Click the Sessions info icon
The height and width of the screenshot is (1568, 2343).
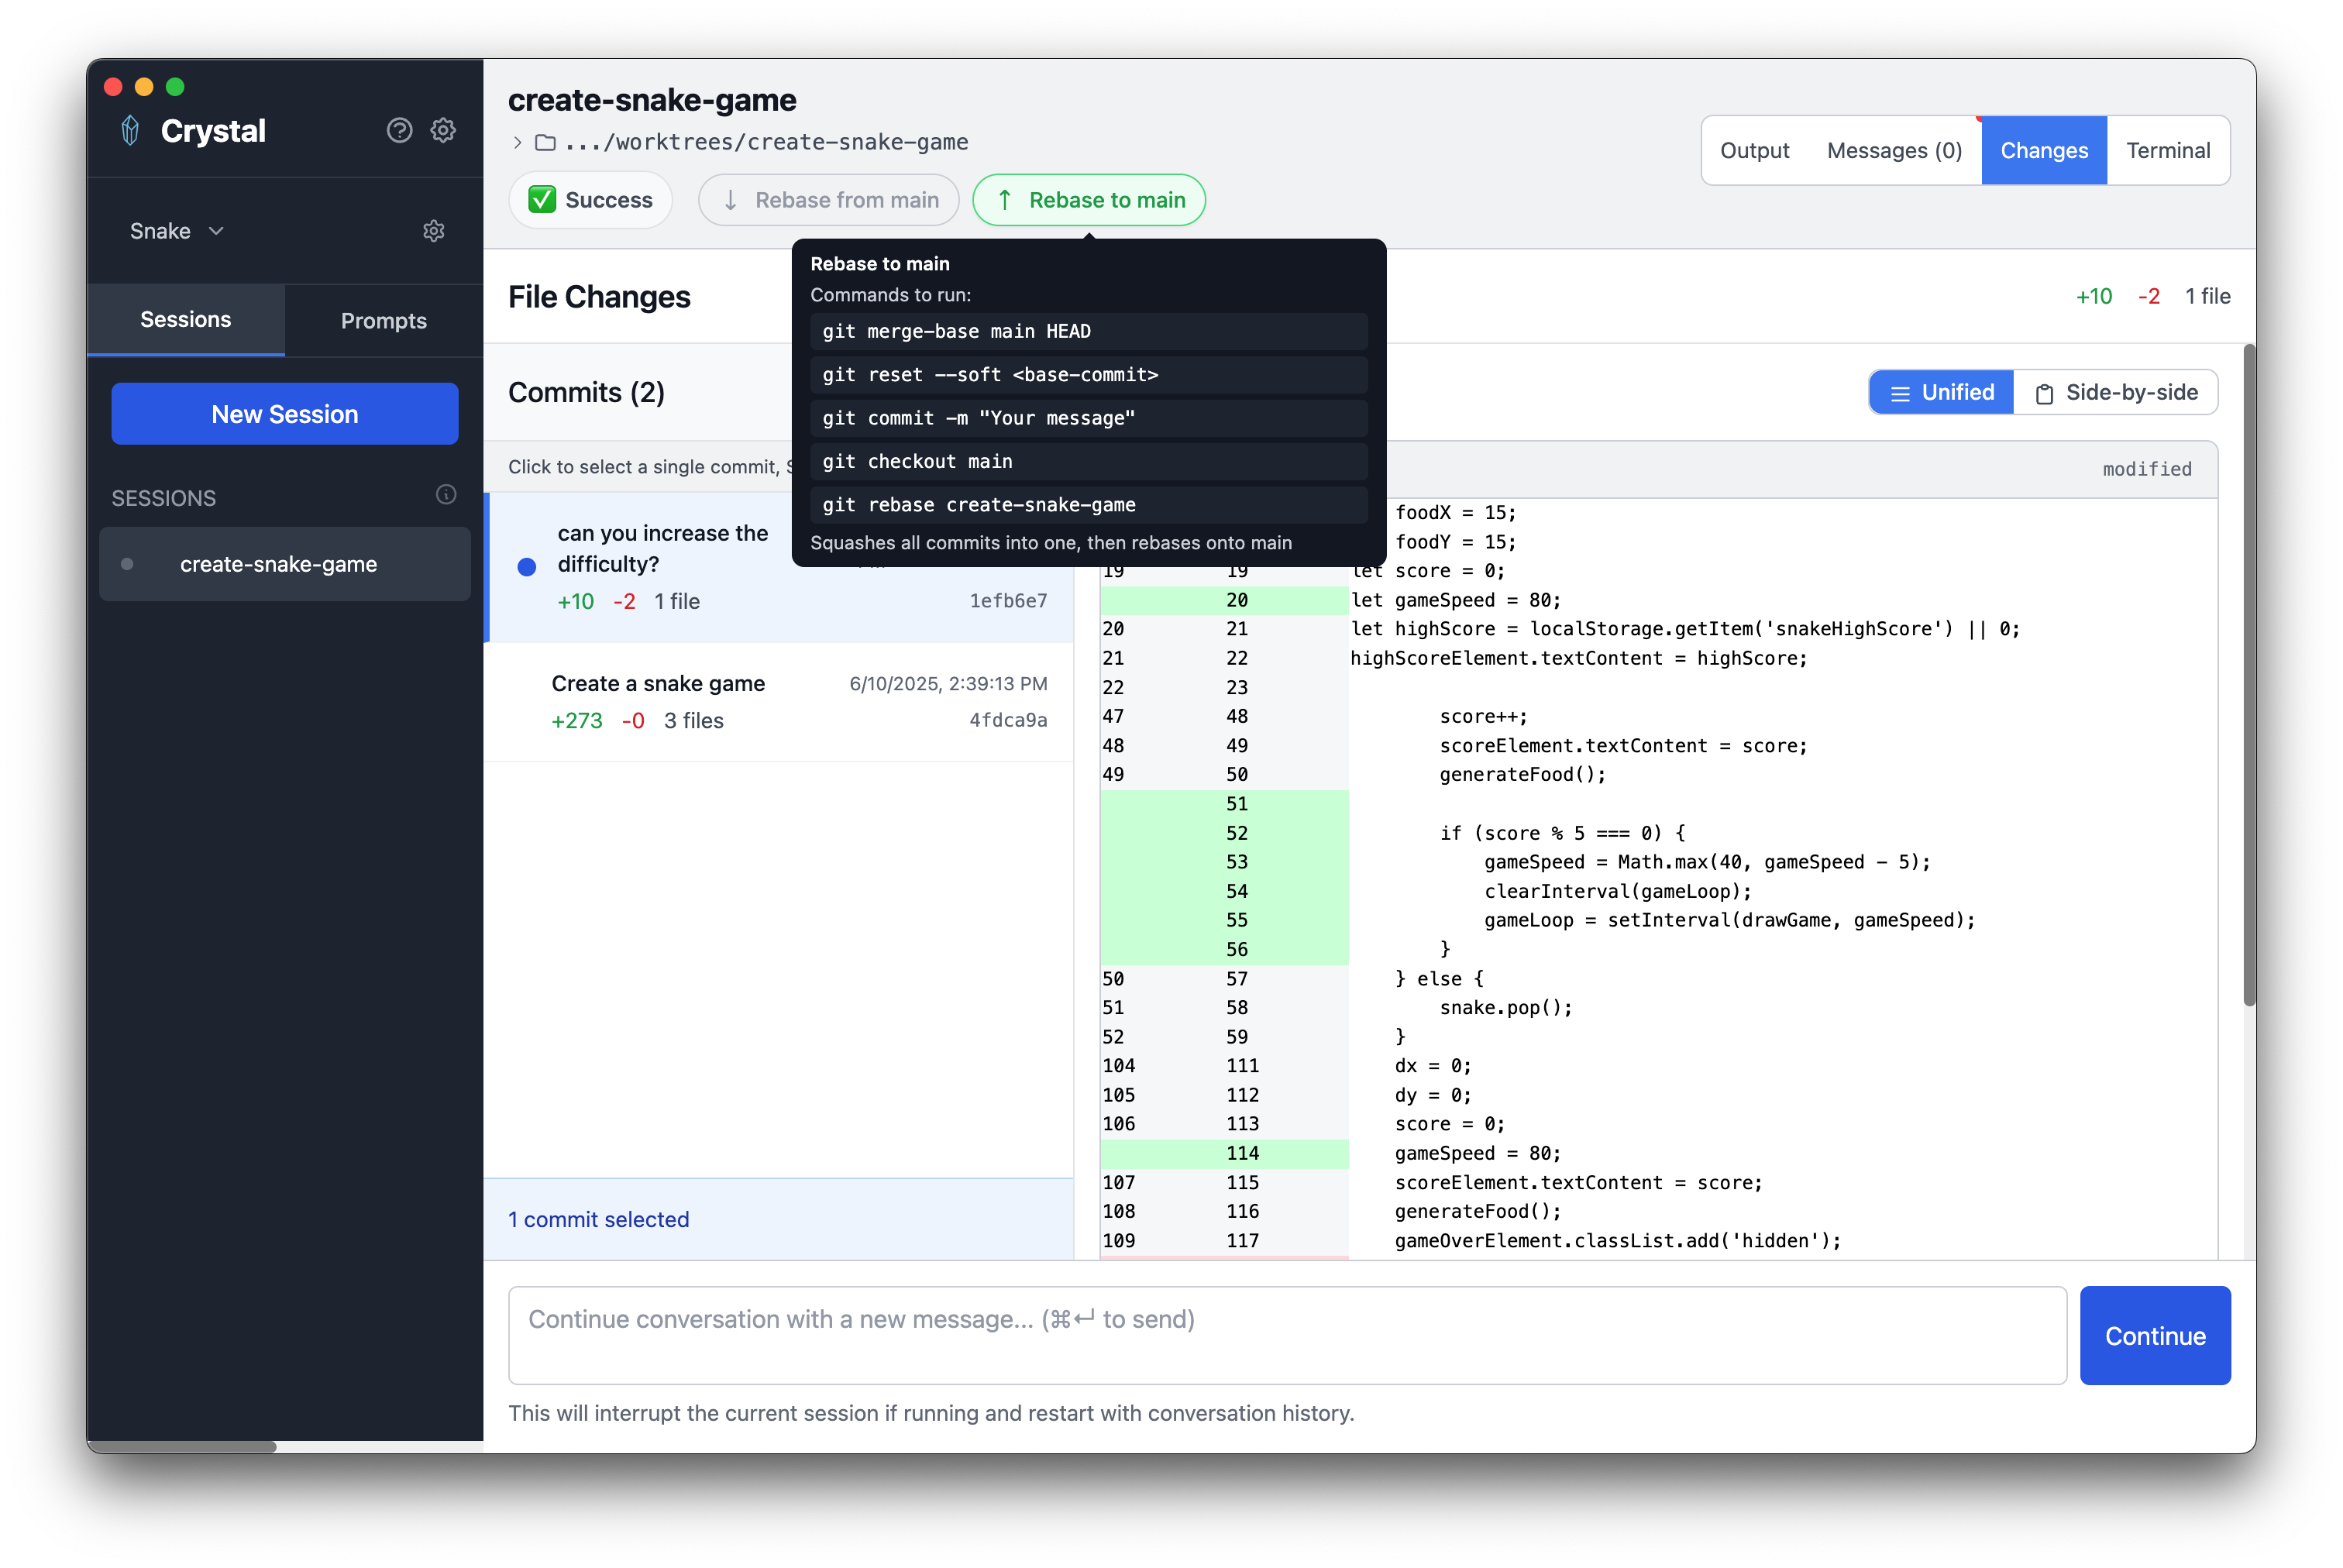click(446, 495)
